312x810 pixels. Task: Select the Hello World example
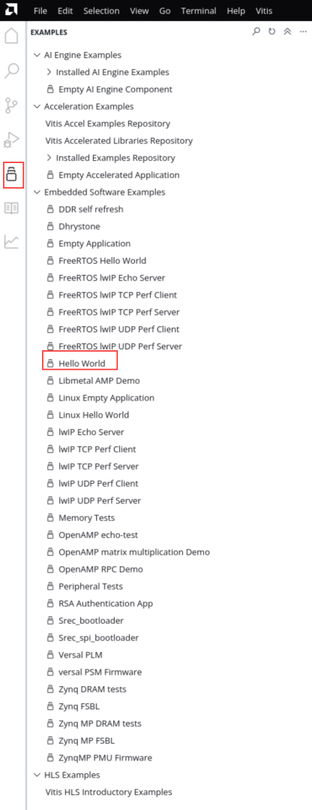pos(82,363)
